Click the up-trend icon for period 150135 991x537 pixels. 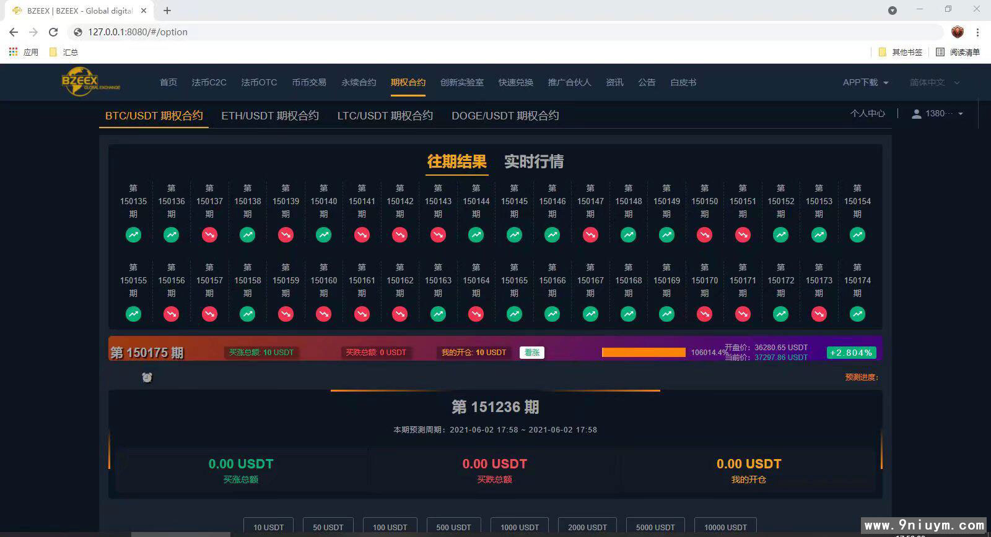pos(133,235)
